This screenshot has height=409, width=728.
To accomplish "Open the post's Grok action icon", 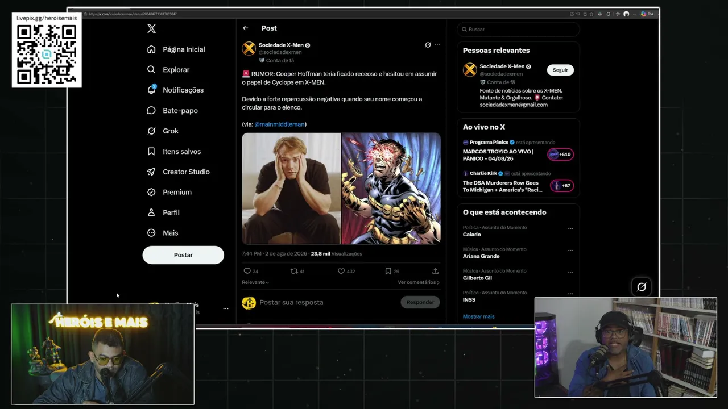I will click(428, 45).
